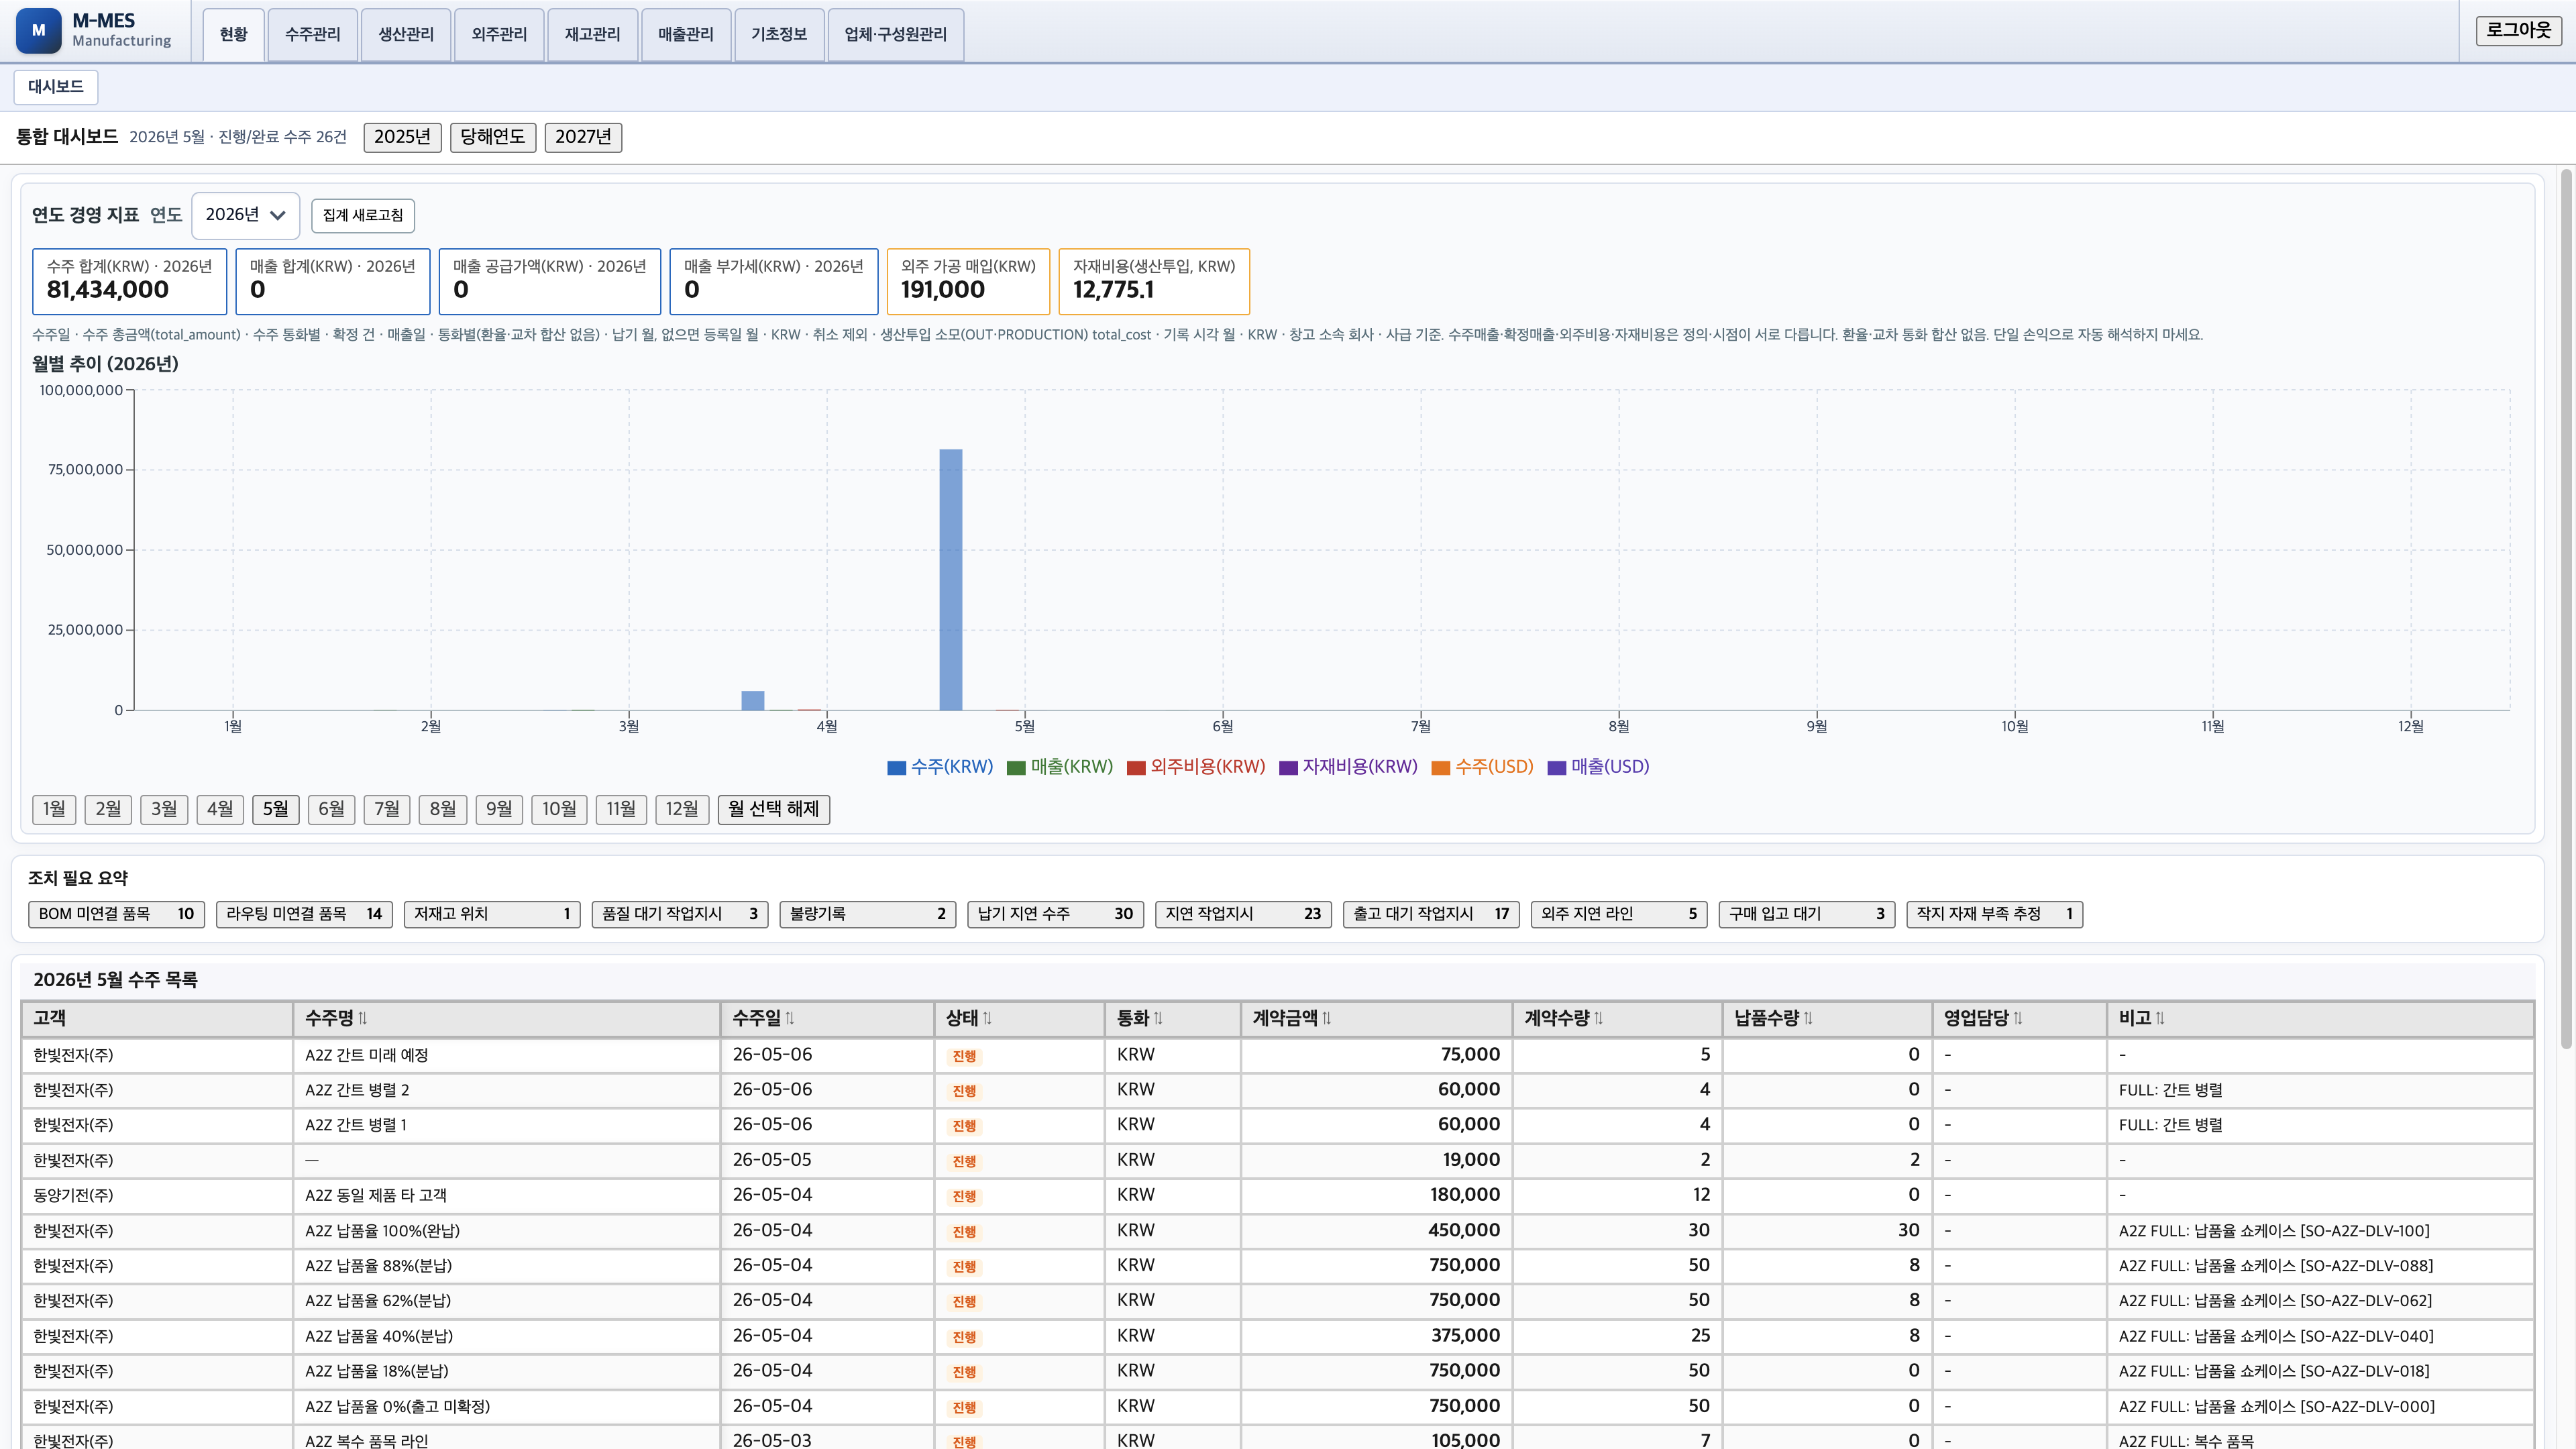This screenshot has width=2576, height=1449.
Task: Click 월 선택 해제 button
Action: [x=774, y=809]
